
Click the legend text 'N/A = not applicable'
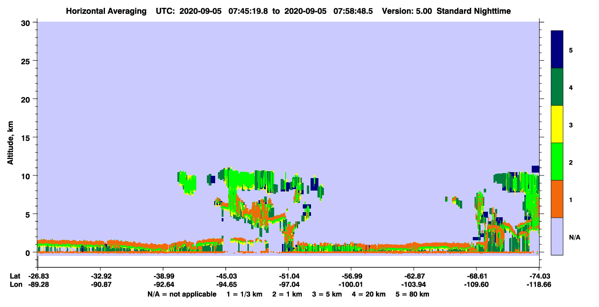click(182, 294)
